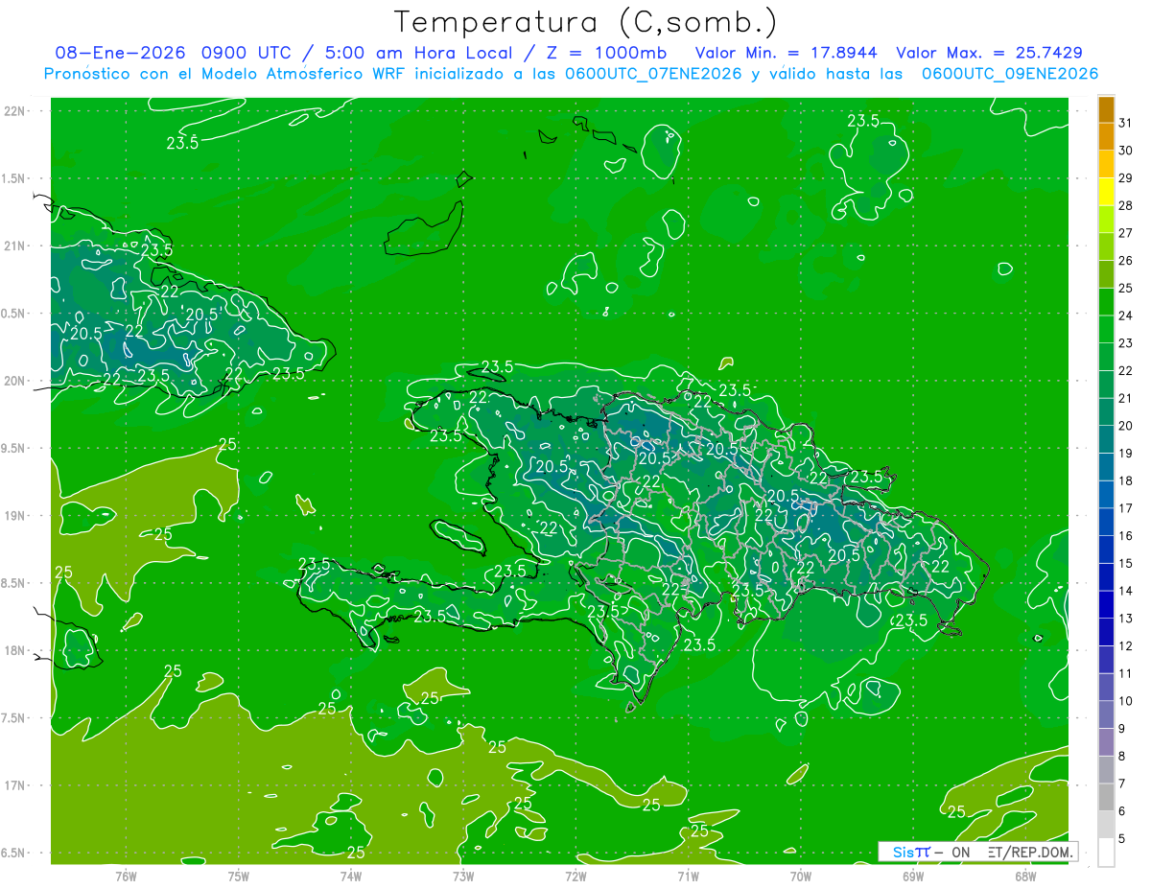Click the "19N" latitude axis label
This screenshot has height=889, width=1151.
16,516
